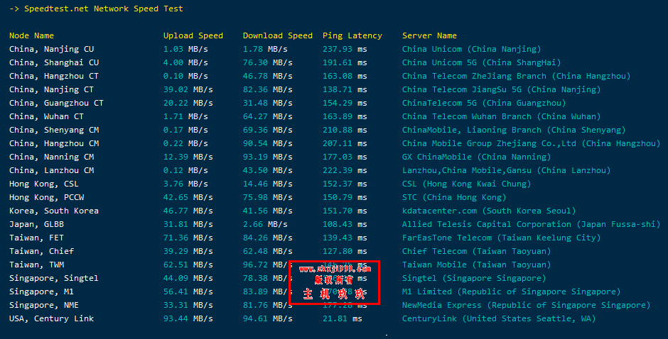Click download speed value '90.54 MB/s'
The height and width of the screenshot is (339, 668).
click(268, 144)
